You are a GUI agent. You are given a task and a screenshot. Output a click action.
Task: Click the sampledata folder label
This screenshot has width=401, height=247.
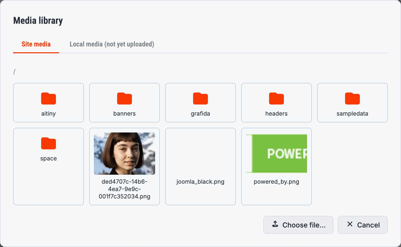[352, 113]
